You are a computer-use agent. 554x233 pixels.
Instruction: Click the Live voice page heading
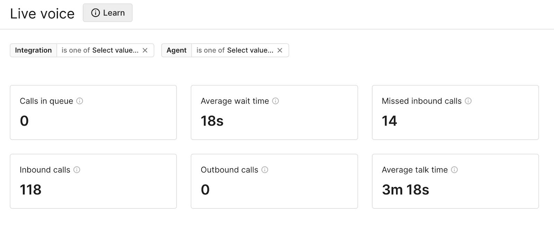[42, 13]
